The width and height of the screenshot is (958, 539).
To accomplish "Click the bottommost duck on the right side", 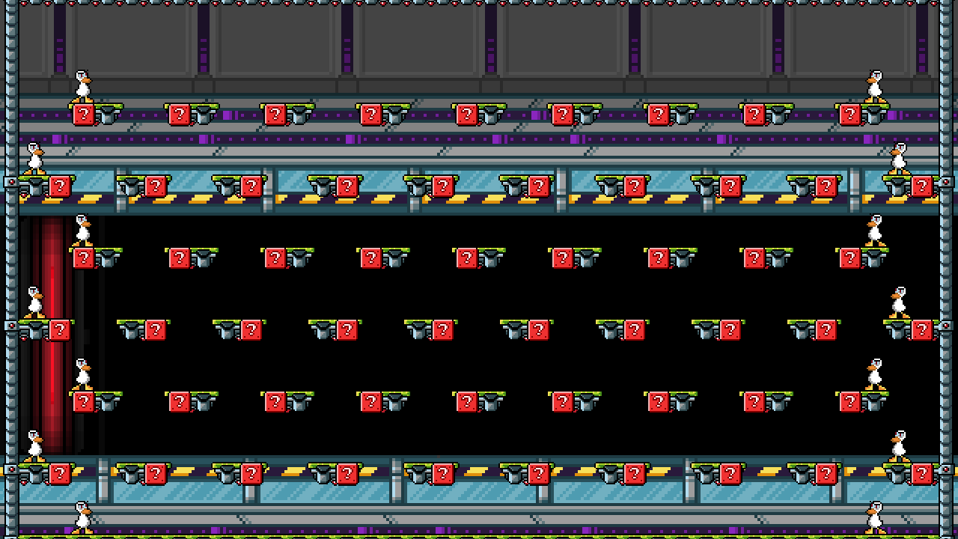I will [x=874, y=518].
